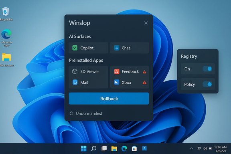Click the Rollback button

tap(109, 99)
